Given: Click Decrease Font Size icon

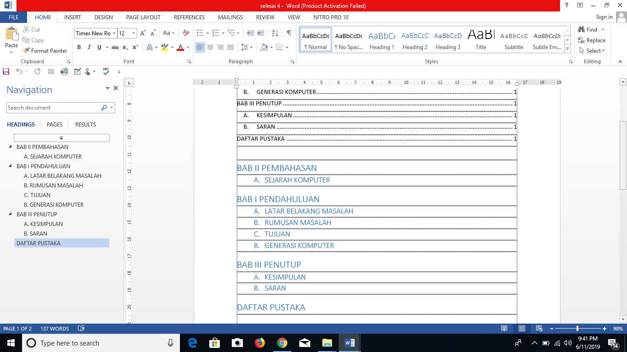Looking at the screenshot, I should 154,33.
